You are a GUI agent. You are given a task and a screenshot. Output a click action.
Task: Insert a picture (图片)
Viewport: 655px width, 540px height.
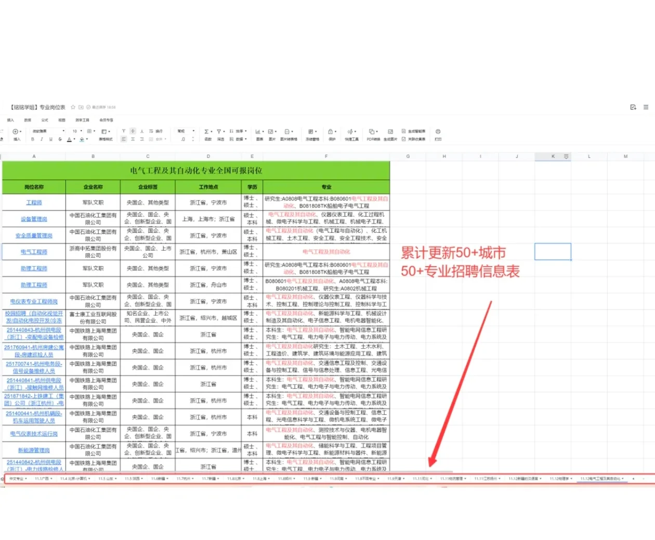coord(271,135)
